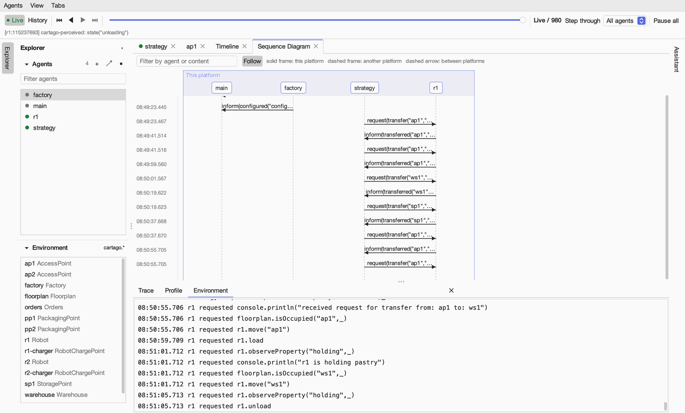Viewport: 685px width, 413px height.
Task: Focus Filter by agent or content field
Action: 187,61
